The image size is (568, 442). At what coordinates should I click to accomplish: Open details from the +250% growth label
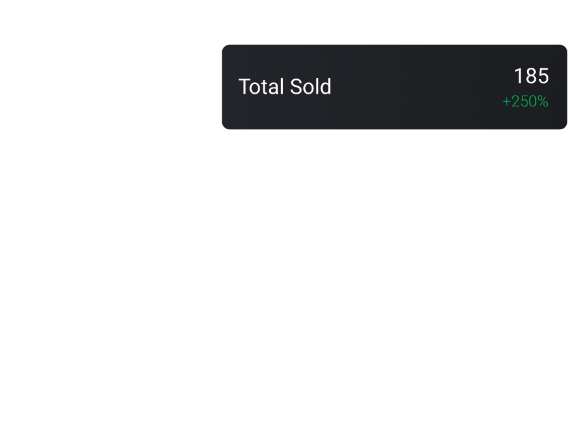pos(525,101)
